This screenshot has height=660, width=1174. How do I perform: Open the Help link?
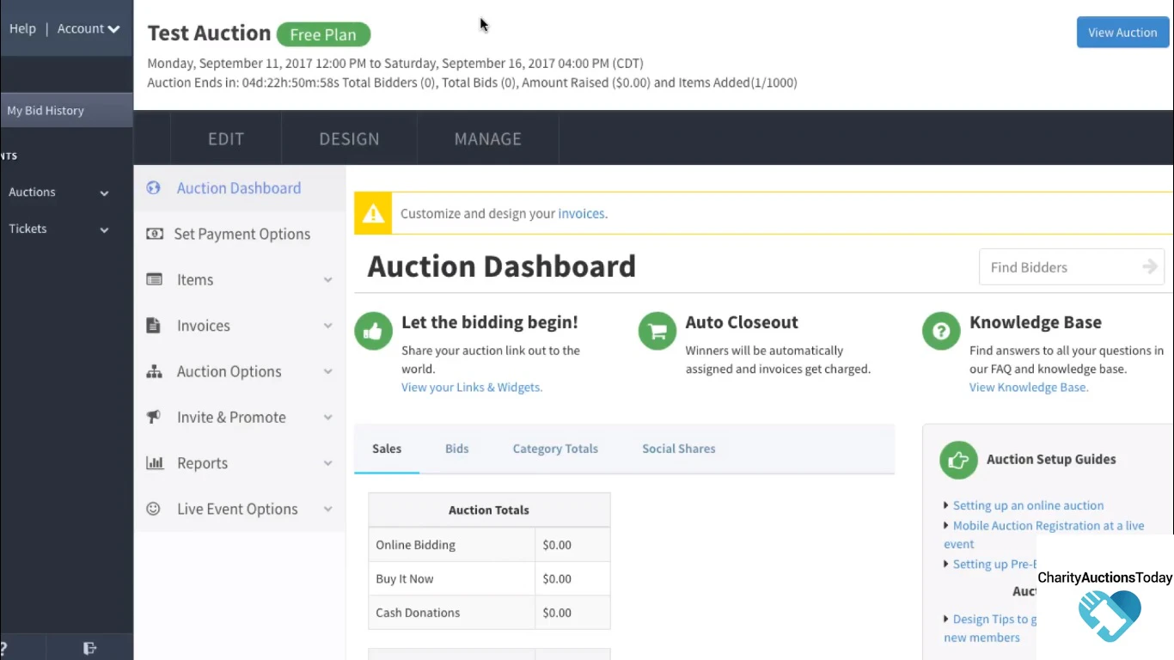pyautogui.click(x=22, y=28)
